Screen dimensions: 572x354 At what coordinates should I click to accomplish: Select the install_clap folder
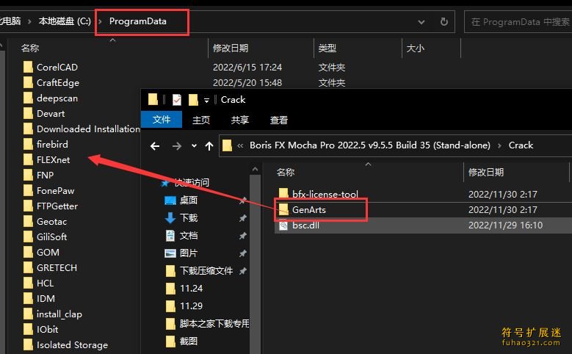(53, 314)
